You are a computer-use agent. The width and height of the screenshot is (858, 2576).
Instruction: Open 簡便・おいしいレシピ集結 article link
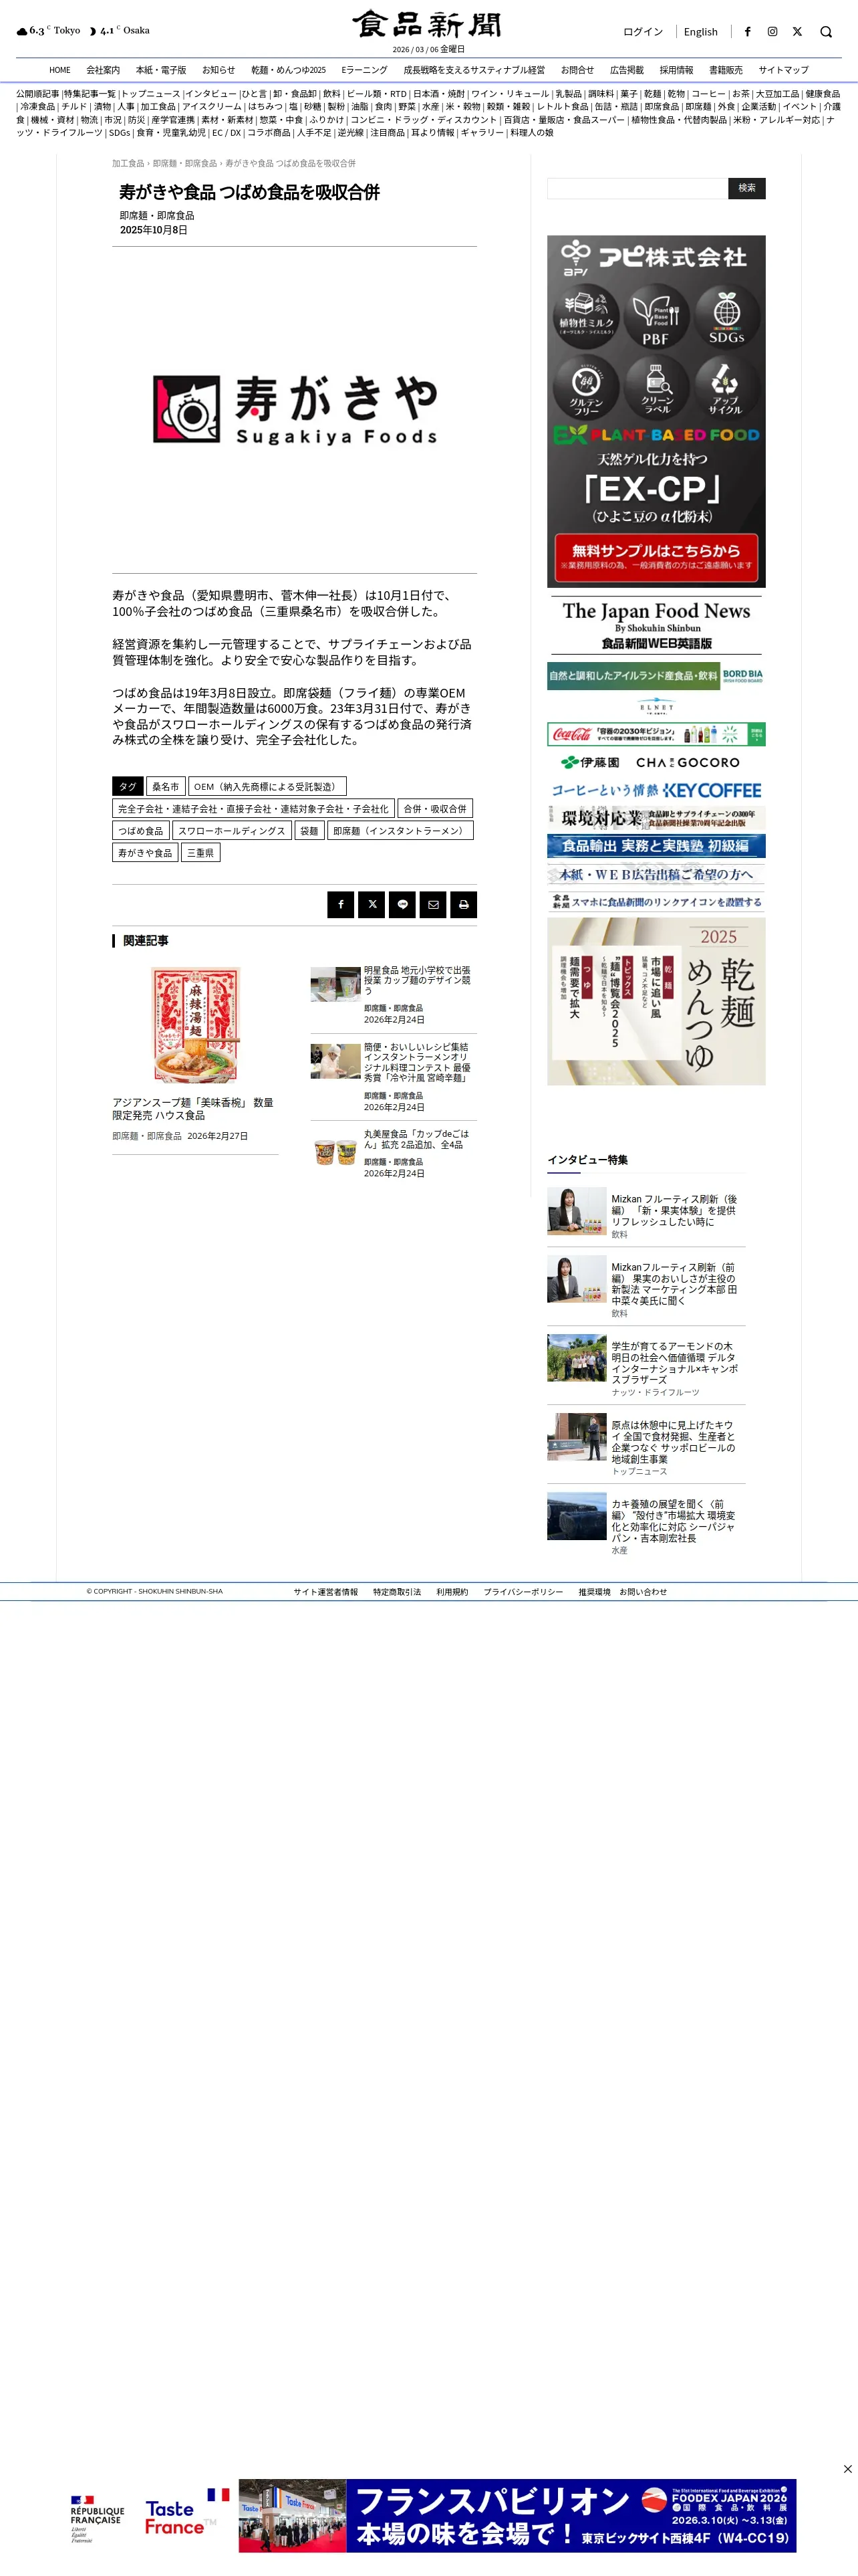418,1062
